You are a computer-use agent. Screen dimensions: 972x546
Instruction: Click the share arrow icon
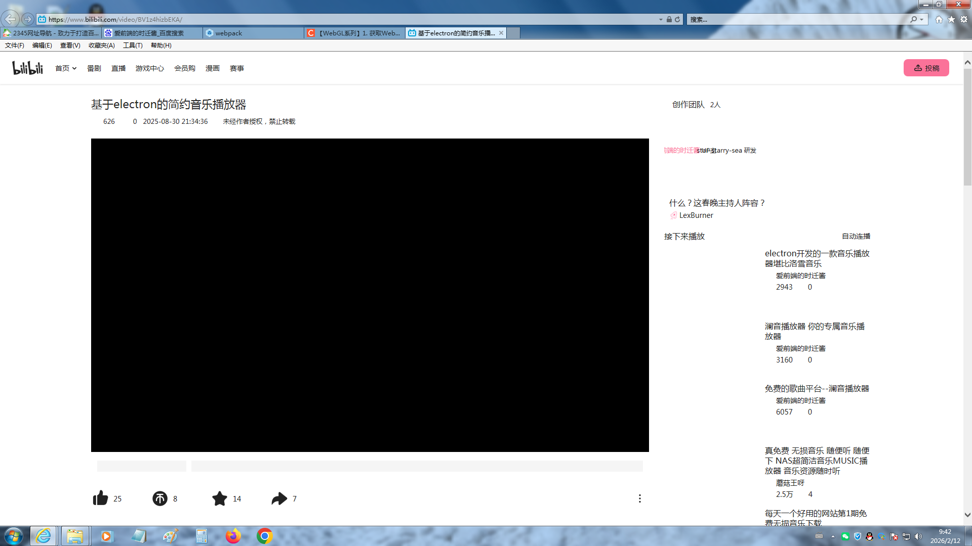click(x=279, y=498)
